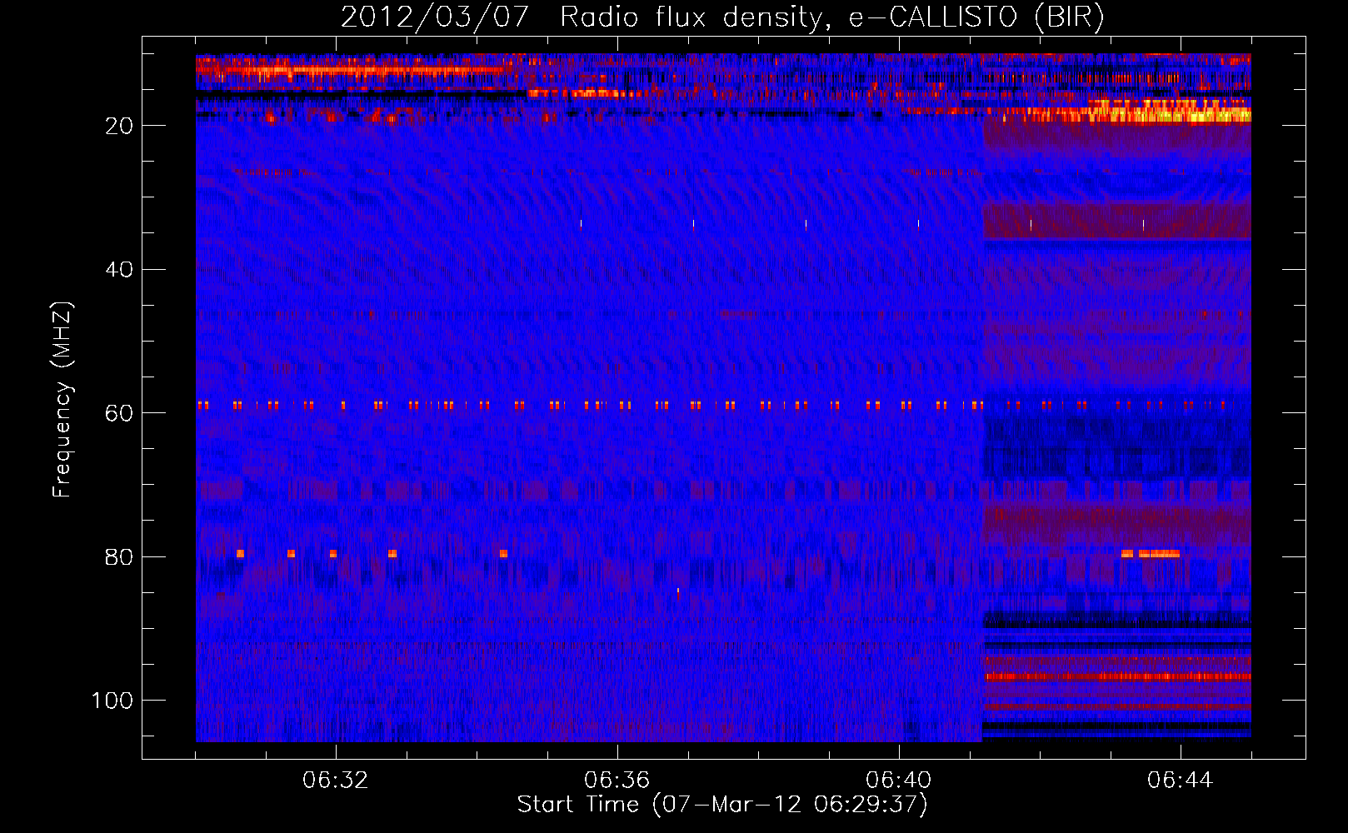This screenshot has width=1348, height=833.
Task: Click the 40 frequency tick label
Action: click(x=119, y=270)
